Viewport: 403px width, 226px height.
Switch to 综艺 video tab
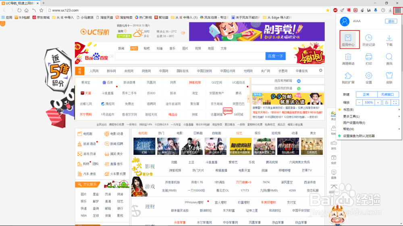239,133
